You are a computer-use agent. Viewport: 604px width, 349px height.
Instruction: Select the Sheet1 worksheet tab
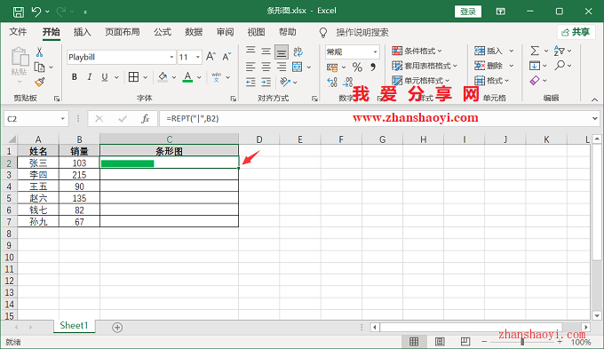tap(74, 326)
